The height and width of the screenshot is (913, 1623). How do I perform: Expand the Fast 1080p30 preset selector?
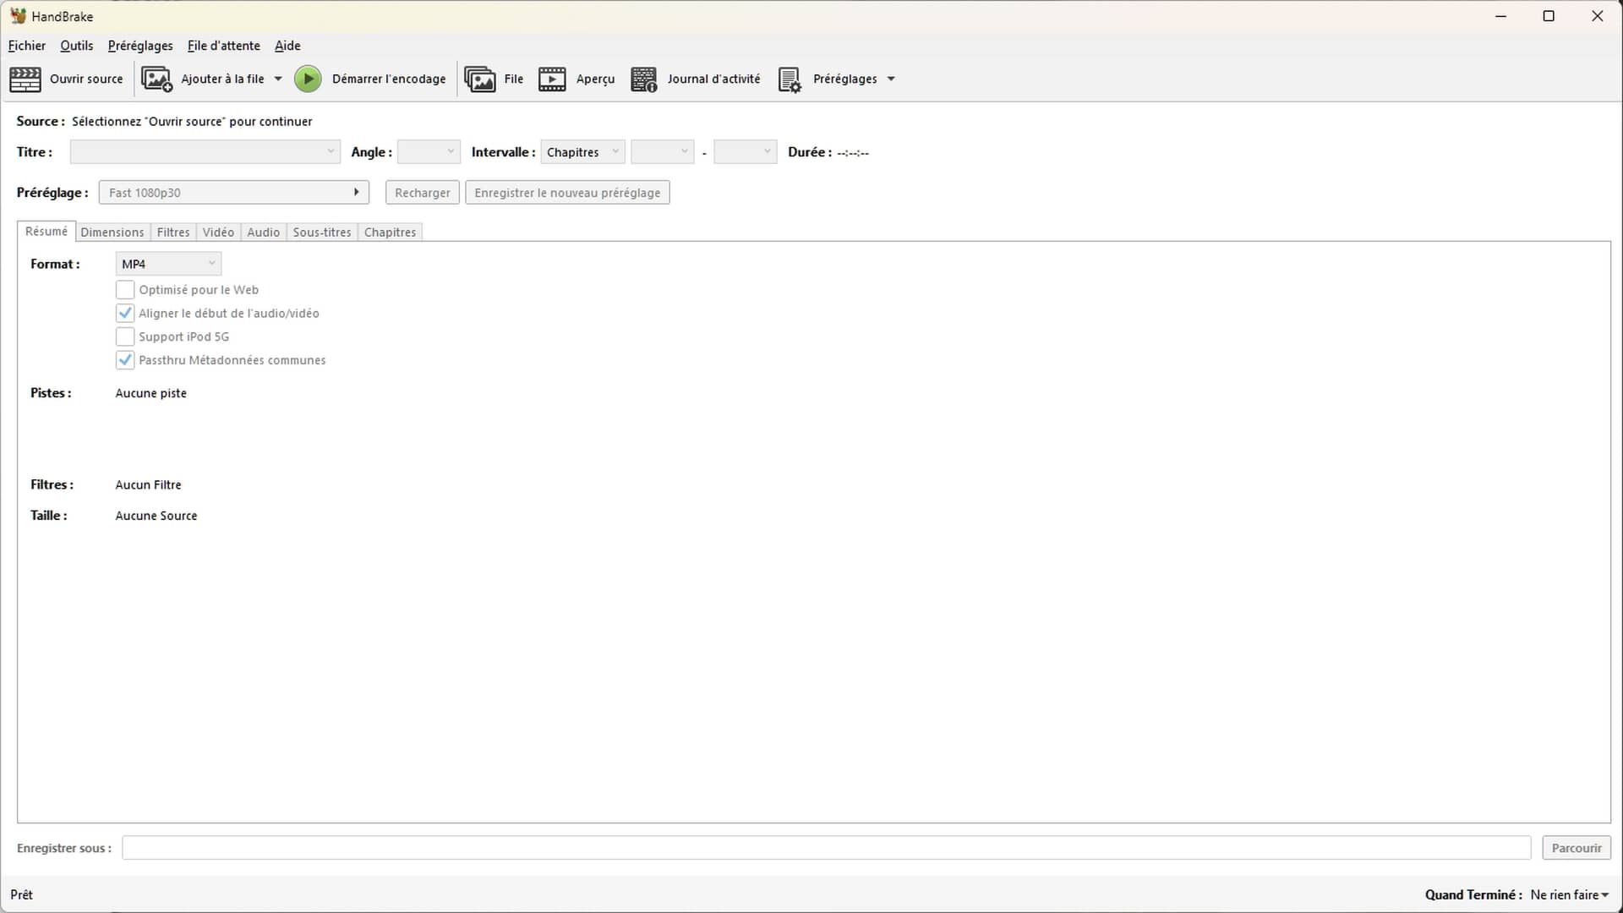click(233, 193)
